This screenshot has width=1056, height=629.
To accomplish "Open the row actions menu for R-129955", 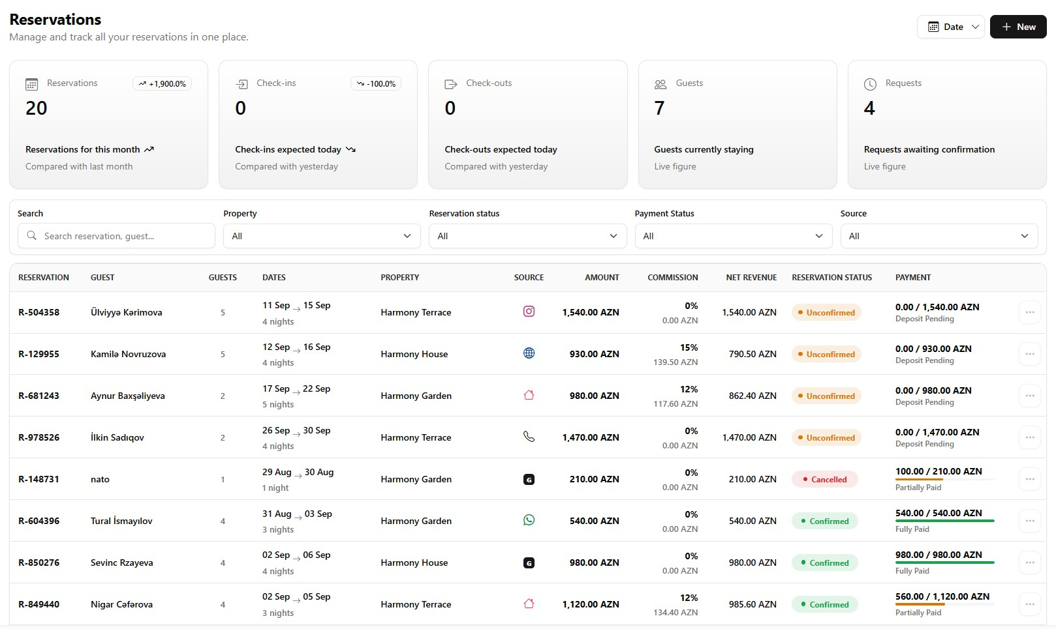I will [x=1029, y=354].
